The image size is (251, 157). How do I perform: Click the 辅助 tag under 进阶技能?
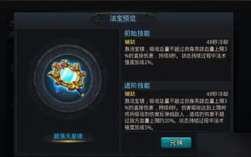pyautogui.click(x=130, y=94)
